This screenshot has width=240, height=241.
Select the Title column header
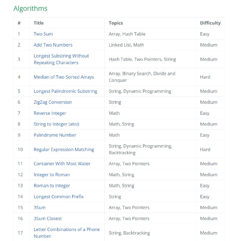pyautogui.click(x=39, y=23)
